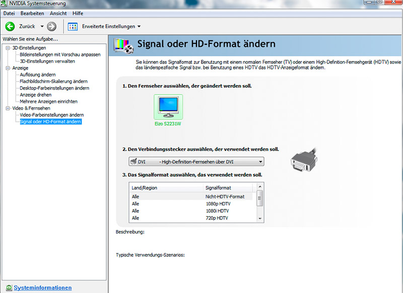Open the Systeminformationen link
Image resolution: width=403 pixels, height=293 pixels.
click(42, 288)
